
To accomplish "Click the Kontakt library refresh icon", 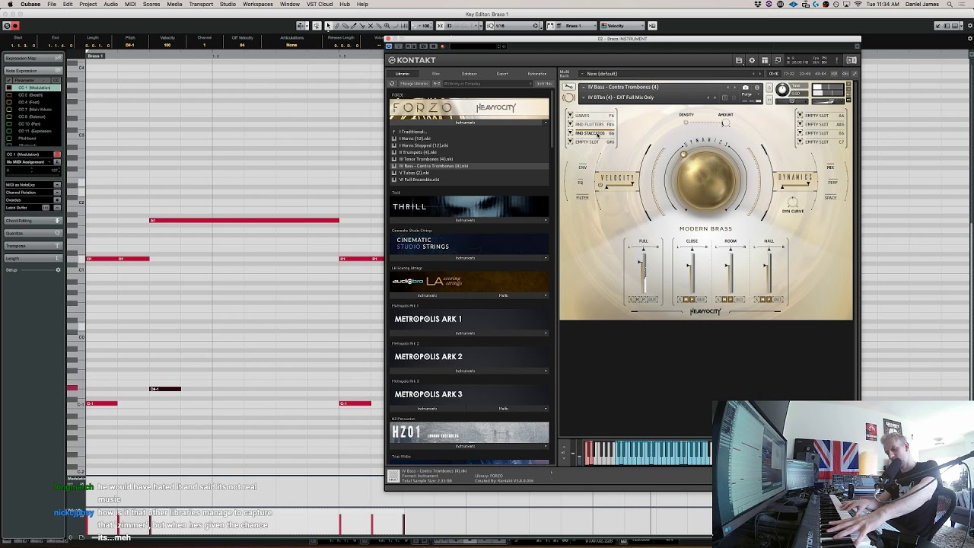I will (x=392, y=84).
